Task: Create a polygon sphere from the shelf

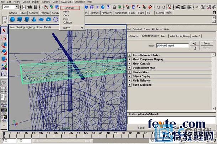Action: (x=12, y=19)
